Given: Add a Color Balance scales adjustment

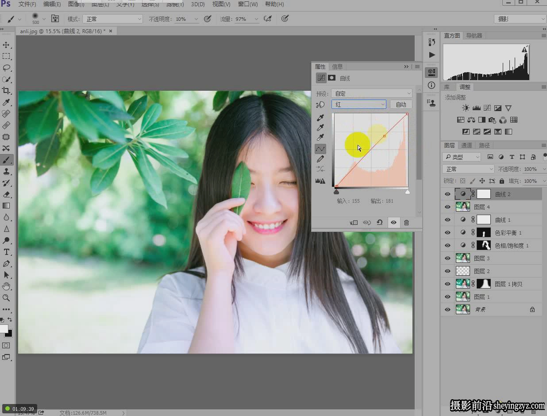Looking at the screenshot, I should (471, 120).
